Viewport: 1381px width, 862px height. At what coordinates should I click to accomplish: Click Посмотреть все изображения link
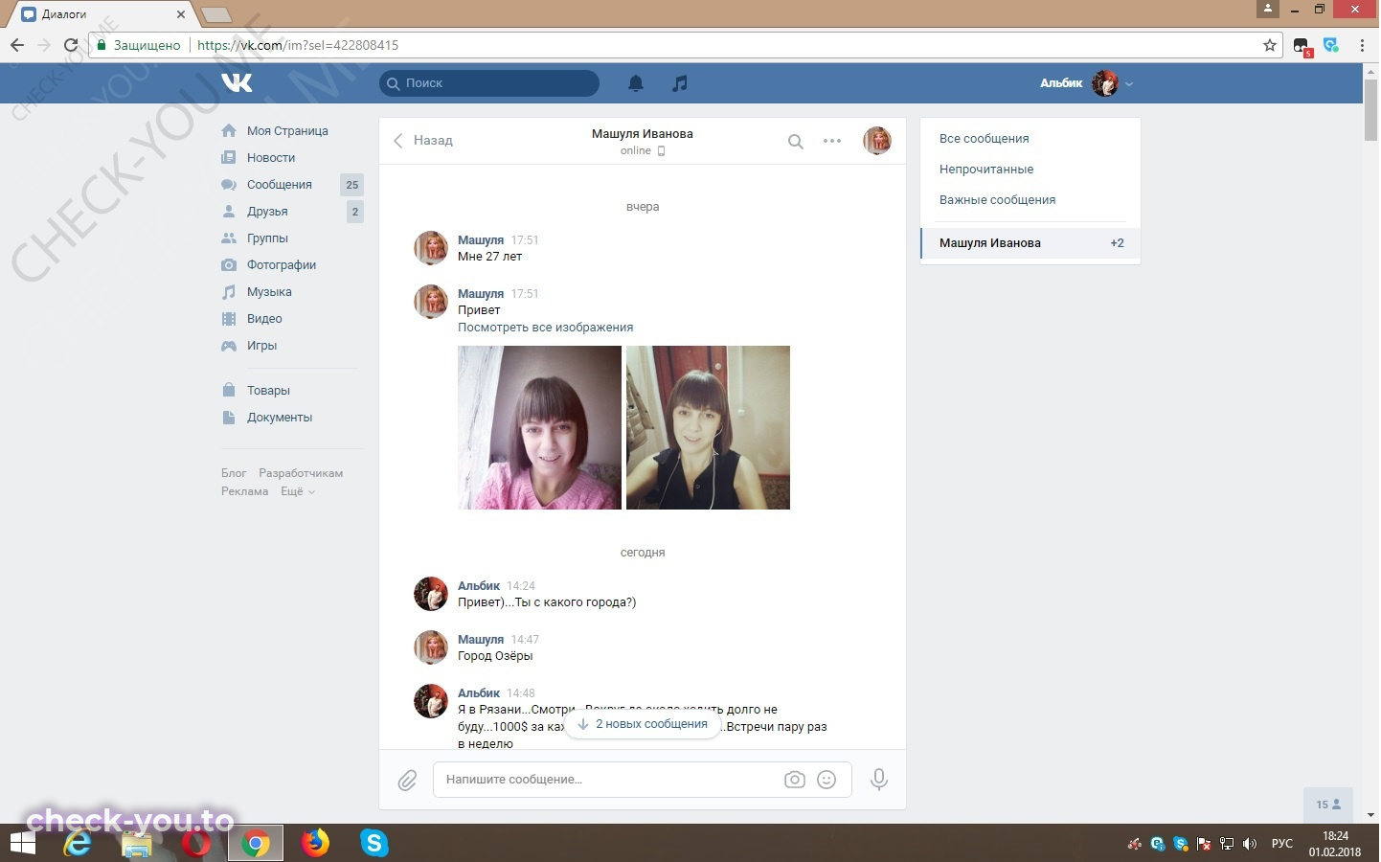pyautogui.click(x=545, y=328)
